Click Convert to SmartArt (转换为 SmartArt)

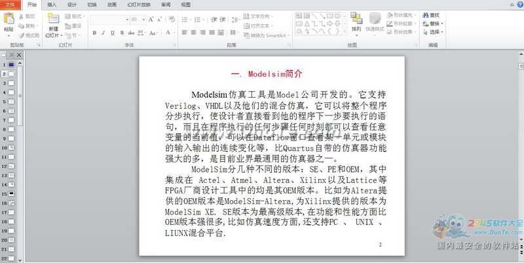pos(266,35)
